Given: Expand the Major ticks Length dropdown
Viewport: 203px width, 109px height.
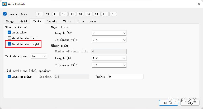Looking at the screenshot, I should pos(109,33).
